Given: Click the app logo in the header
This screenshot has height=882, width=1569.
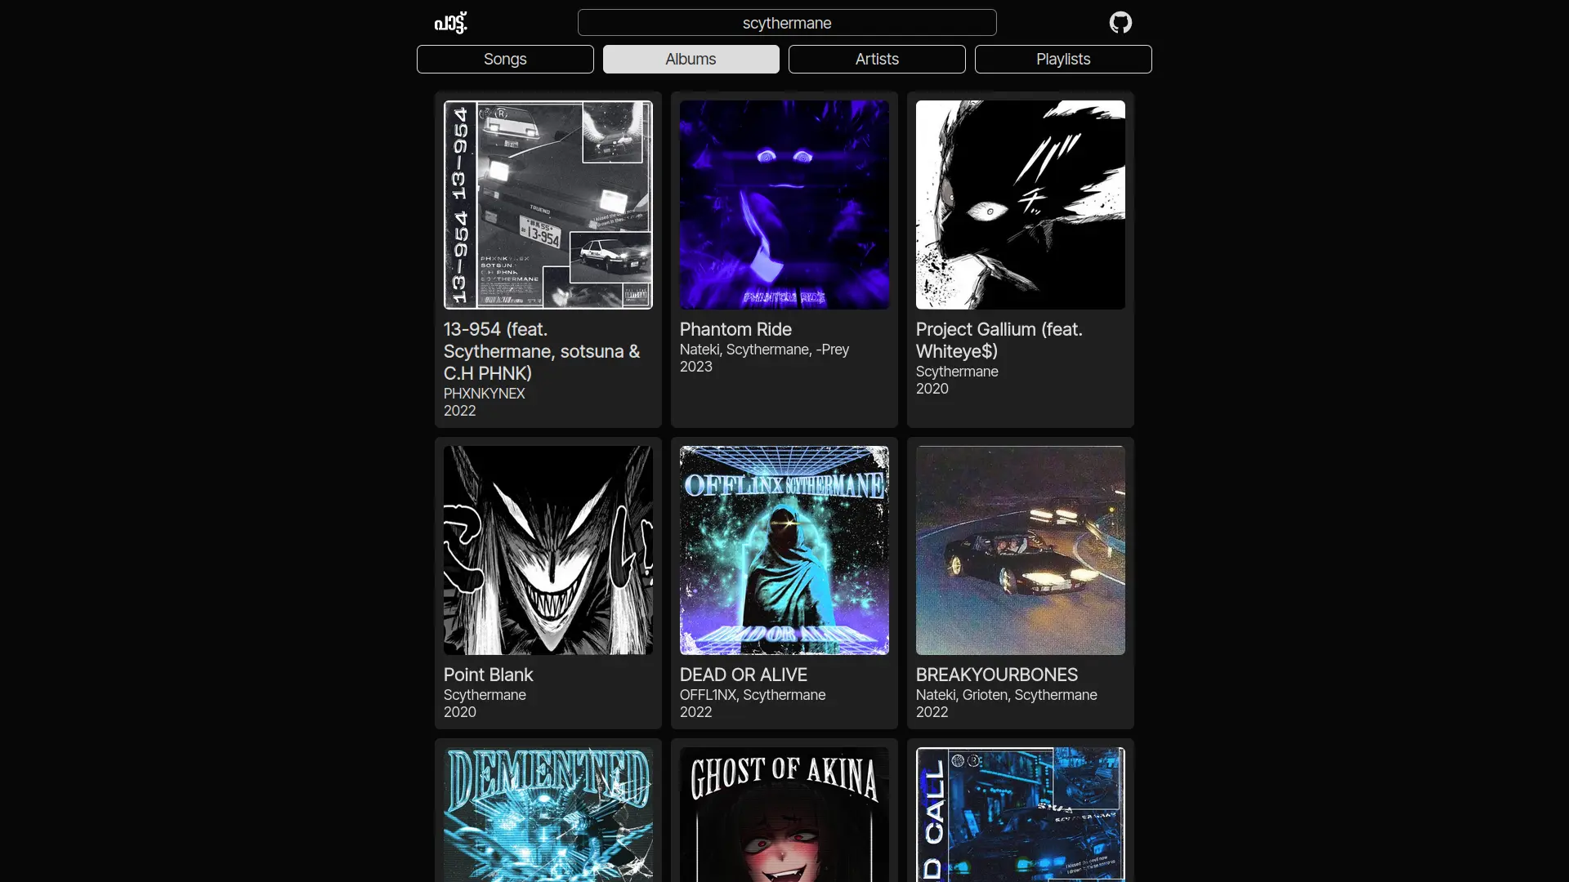Looking at the screenshot, I should pyautogui.click(x=450, y=22).
